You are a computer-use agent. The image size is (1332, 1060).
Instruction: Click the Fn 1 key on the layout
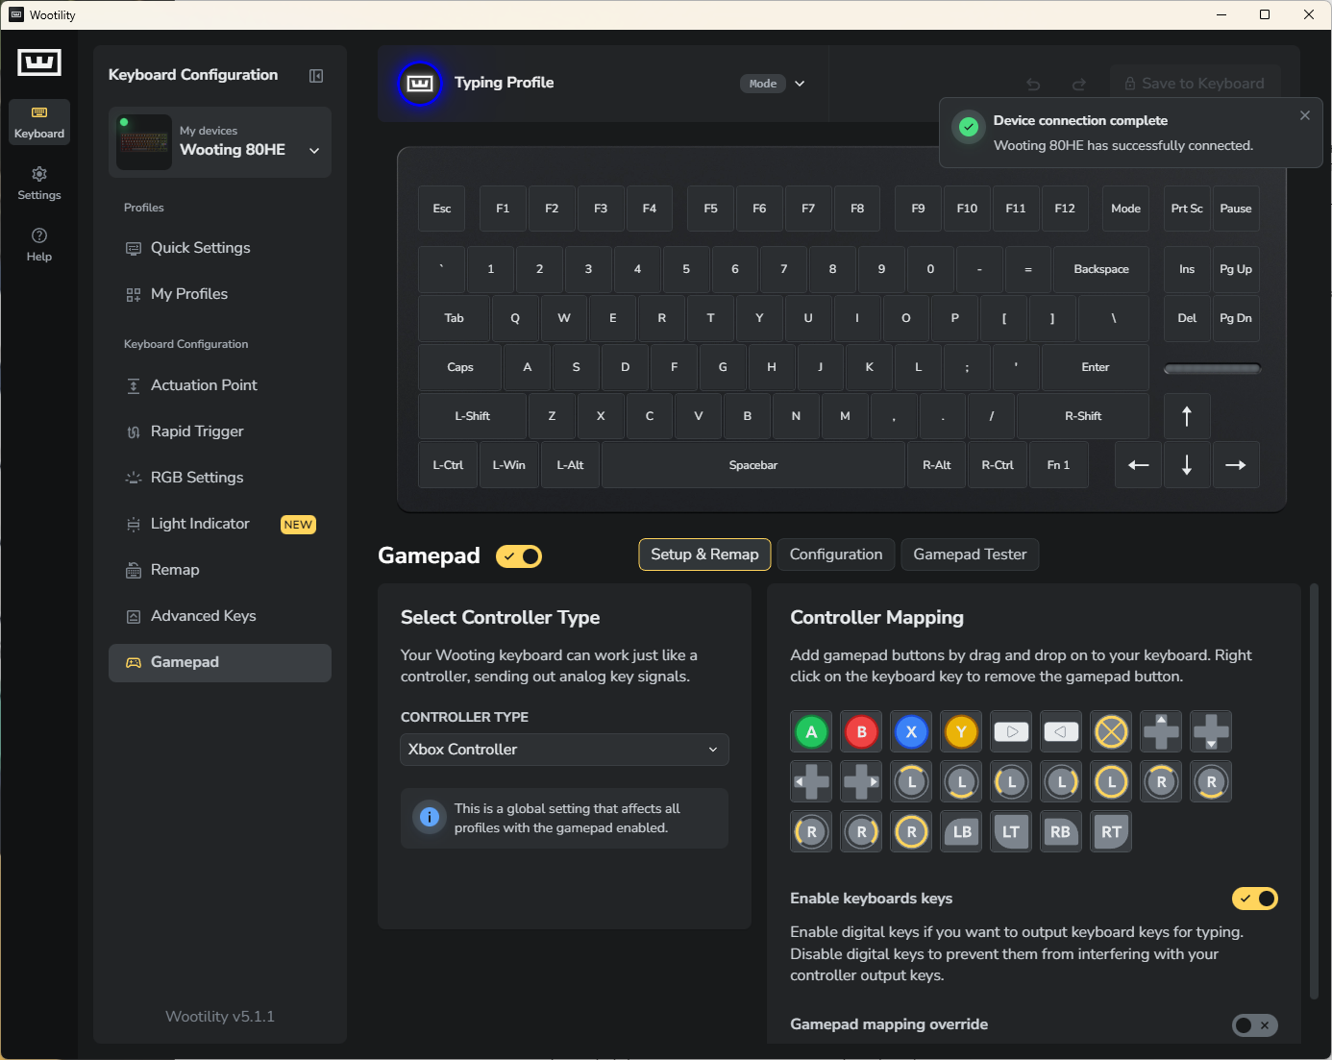(x=1058, y=465)
